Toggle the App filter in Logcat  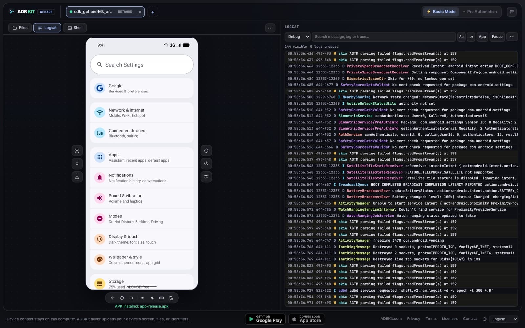482,37
